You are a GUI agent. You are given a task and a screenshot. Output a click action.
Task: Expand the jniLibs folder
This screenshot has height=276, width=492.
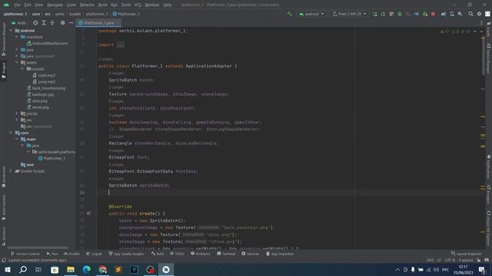click(x=17, y=113)
